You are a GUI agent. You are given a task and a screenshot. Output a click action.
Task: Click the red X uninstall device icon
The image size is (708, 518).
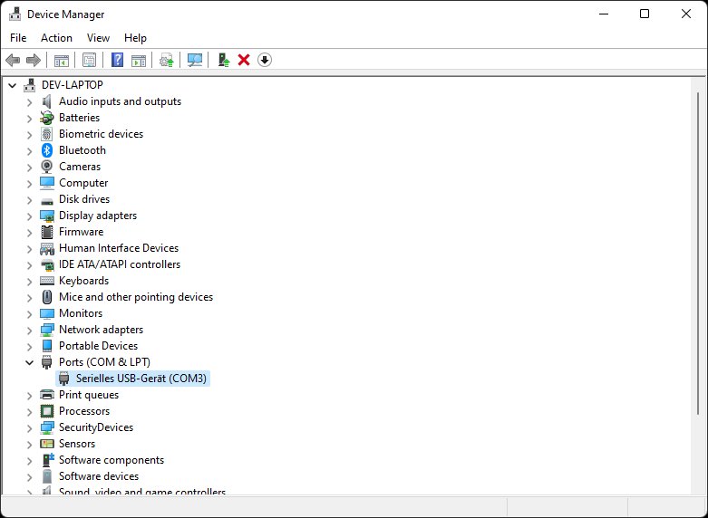[x=244, y=60]
